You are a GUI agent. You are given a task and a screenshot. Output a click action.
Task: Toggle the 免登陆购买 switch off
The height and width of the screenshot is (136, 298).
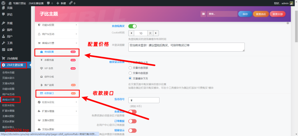click(132, 26)
